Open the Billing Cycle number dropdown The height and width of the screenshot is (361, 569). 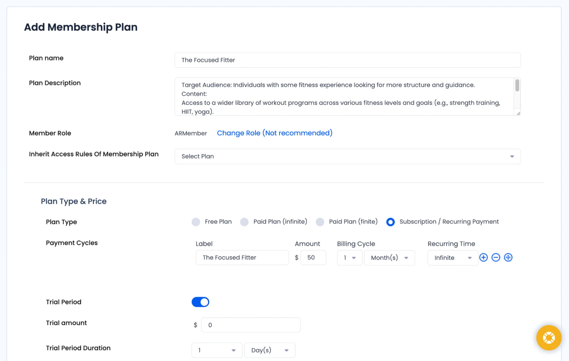(350, 258)
